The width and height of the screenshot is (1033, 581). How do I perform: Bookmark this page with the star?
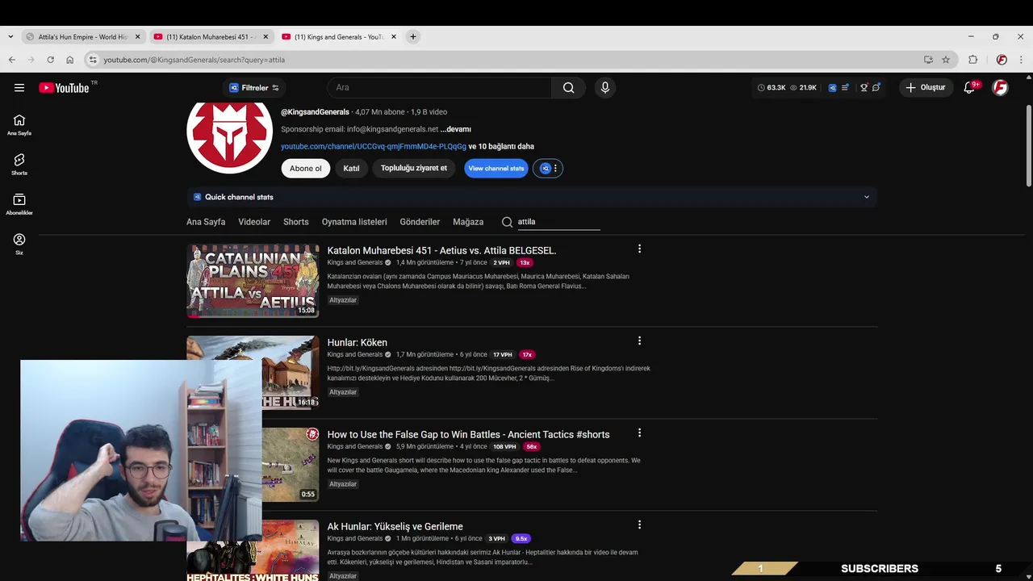[x=946, y=60]
